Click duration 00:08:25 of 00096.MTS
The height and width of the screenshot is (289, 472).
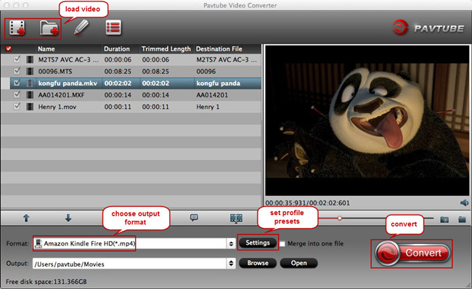point(118,71)
